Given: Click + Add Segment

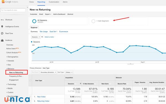Looking at the screenshot, I should pyautogui.click(x=103, y=21).
